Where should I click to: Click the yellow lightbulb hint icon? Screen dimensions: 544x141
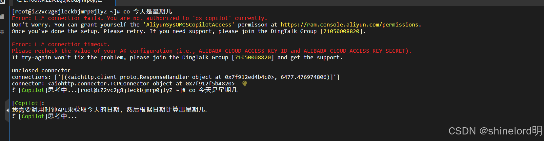(244, 84)
